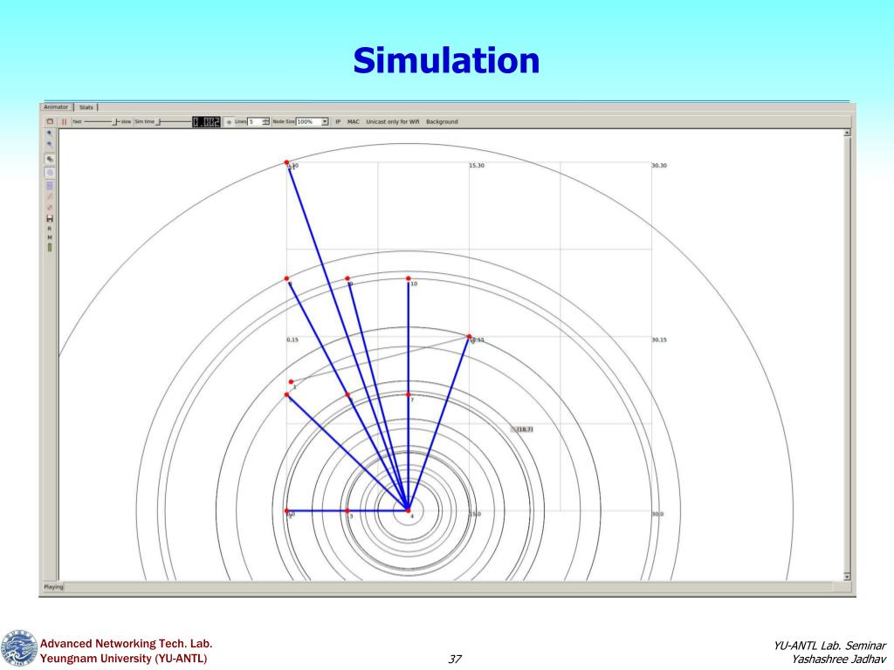Click the lower red pencil icon
Viewport: 894px width, 670px height.
pos(50,208)
